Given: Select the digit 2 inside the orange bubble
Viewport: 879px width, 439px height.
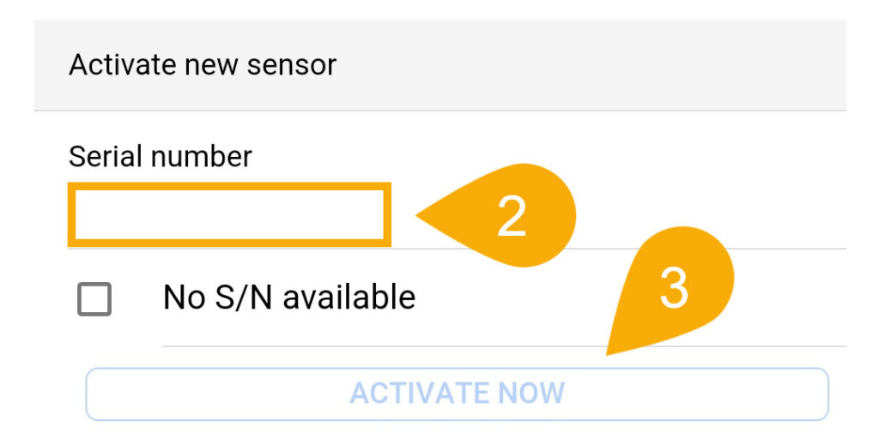Looking at the screenshot, I should point(512,216).
